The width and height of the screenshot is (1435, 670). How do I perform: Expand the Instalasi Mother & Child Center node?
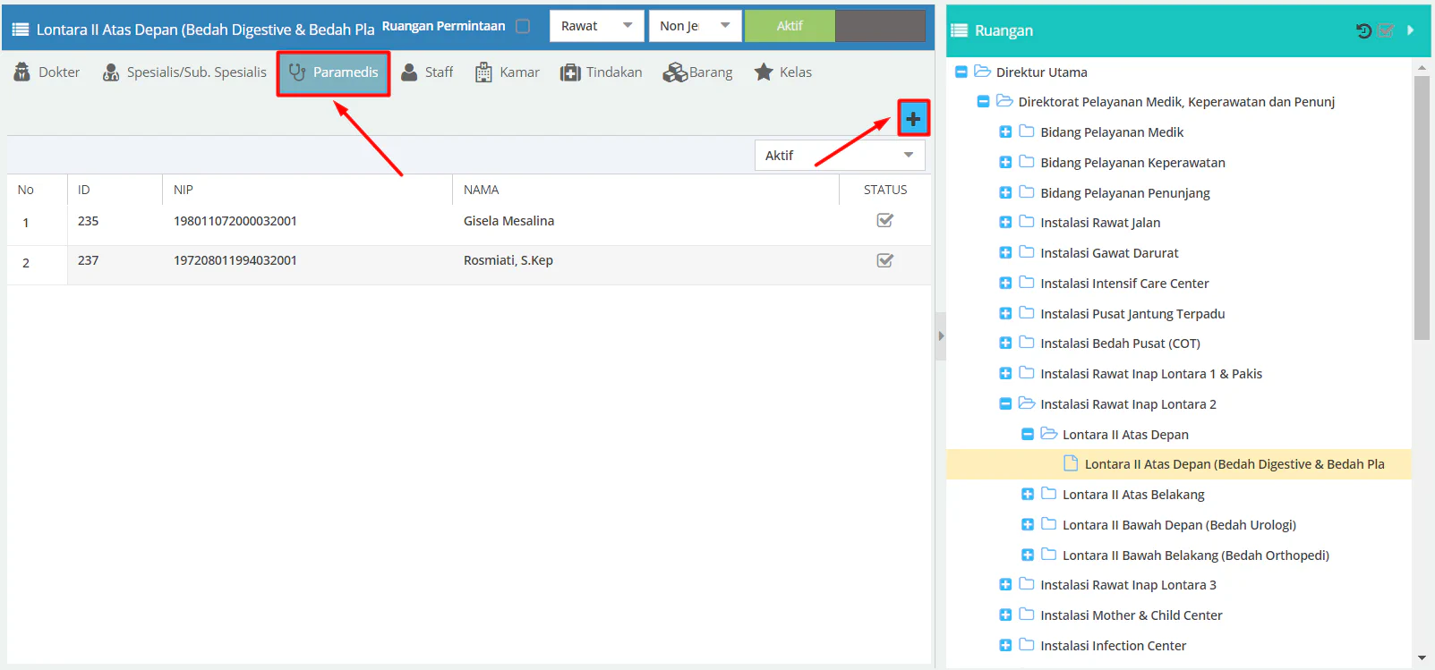(x=1005, y=615)
